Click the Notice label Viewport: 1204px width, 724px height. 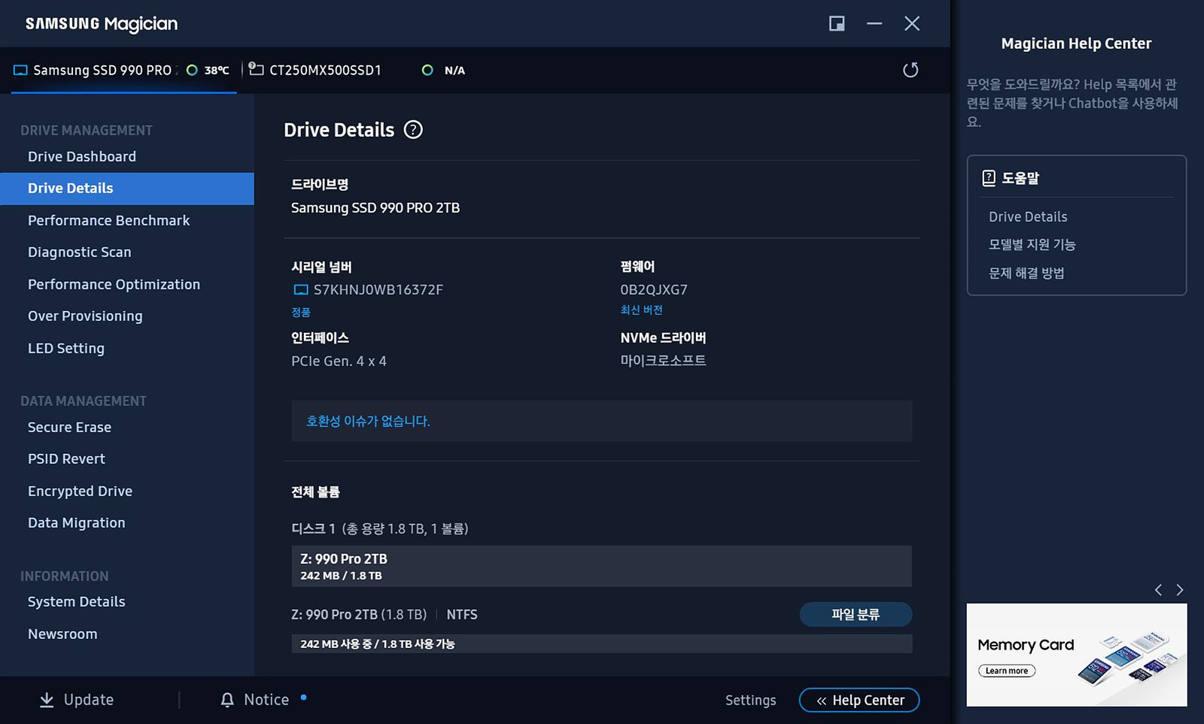(266, 700)
